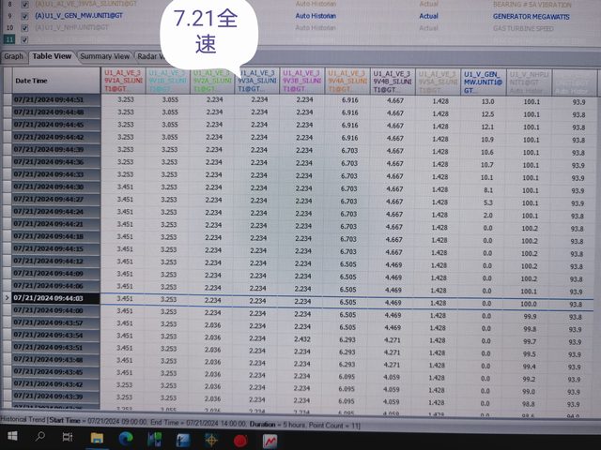The height and width of the screenshot is (450, 601).
Task: Uncheck the checkbox for U1_V_NHP row 10
Action: click(x=25, y=28)
